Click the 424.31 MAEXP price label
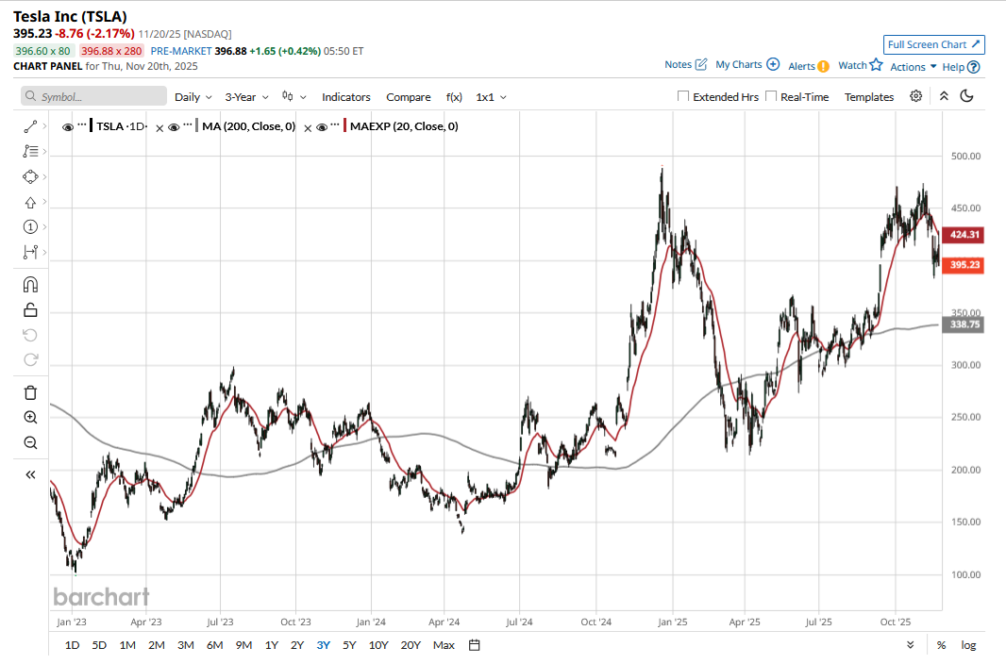The image size is (1006, 664). point(964,235)
